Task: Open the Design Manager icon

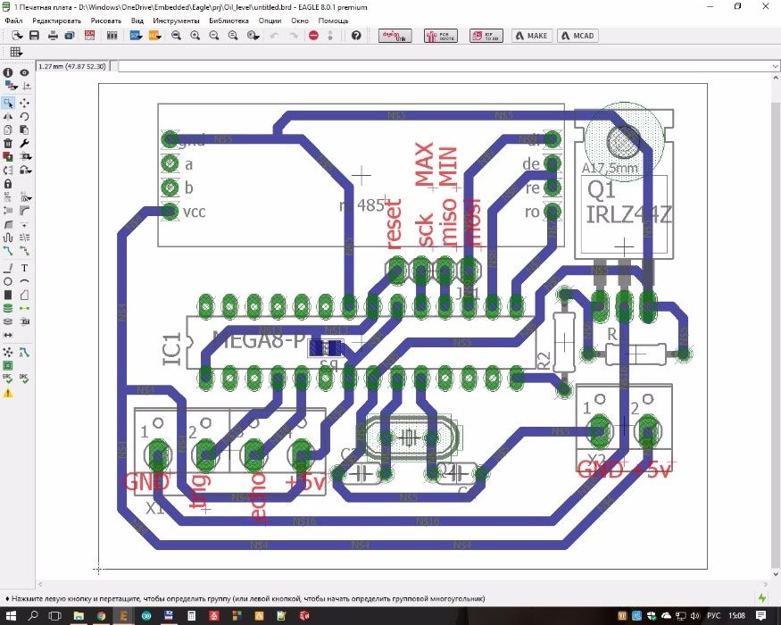Action: click(x=112, y=36)
